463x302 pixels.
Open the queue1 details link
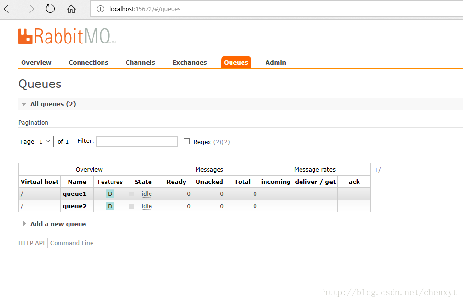click(x=74, y=194)
